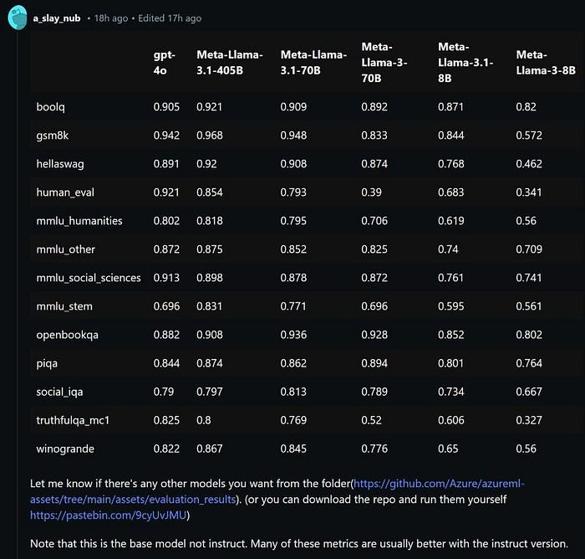The width and height of the screenshot is (585, 559).
Task: Click the Meta-Llama-3-70B column header
Action: pyautogui.click(x=384, y=63)
